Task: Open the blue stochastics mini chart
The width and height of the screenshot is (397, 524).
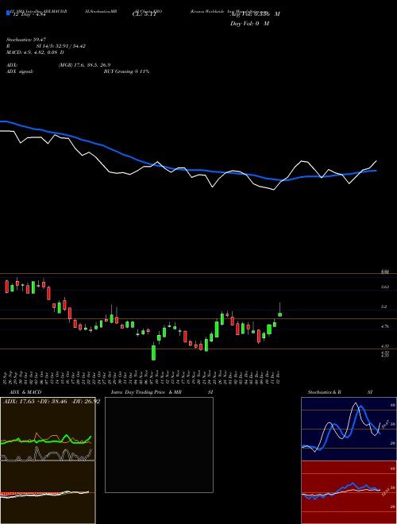Action: tap(349, 429)
